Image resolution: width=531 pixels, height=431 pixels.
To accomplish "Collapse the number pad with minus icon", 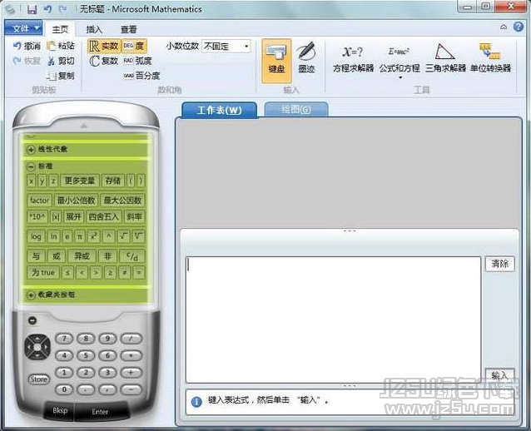I will point(32,320).
